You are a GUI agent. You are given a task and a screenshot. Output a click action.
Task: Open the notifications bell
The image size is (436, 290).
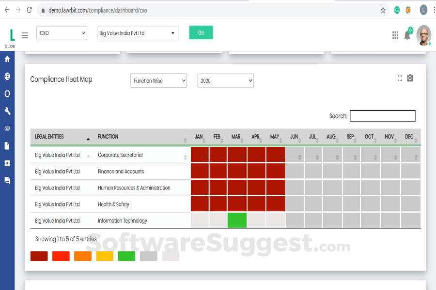tap(407, 35)
